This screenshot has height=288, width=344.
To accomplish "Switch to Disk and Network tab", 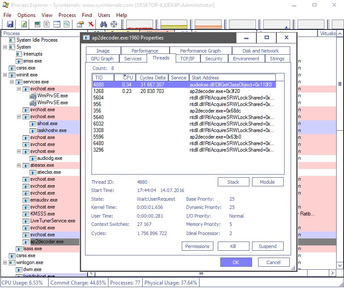I will [x=261, y=51].
